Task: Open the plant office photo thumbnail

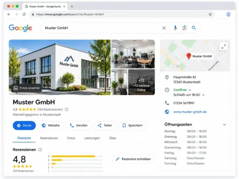Action: (119, 82)
